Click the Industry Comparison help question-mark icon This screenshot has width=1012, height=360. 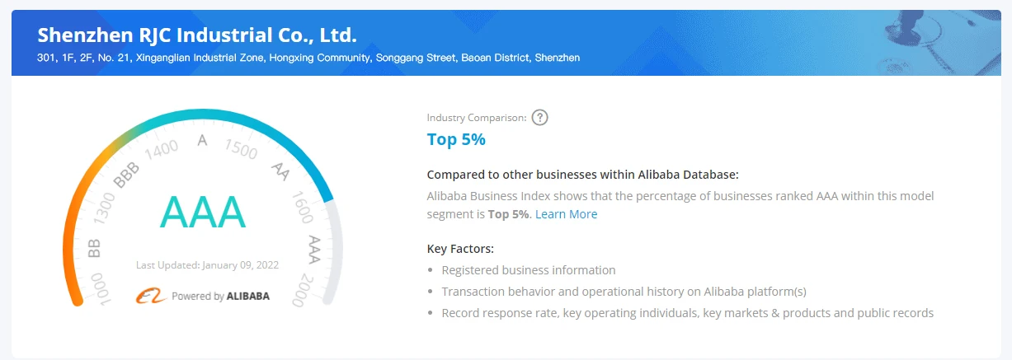coord(539,117)
